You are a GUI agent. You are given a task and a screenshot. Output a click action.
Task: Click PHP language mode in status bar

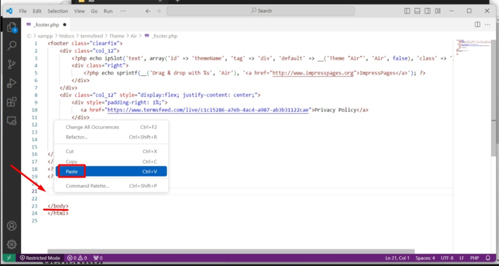[475, 258]
